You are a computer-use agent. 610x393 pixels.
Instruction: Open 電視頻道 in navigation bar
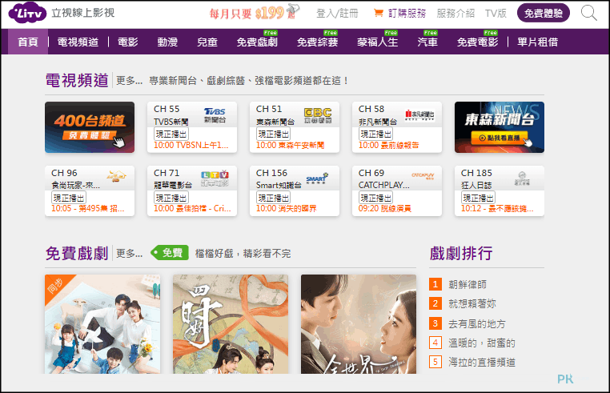coord(78,42)
